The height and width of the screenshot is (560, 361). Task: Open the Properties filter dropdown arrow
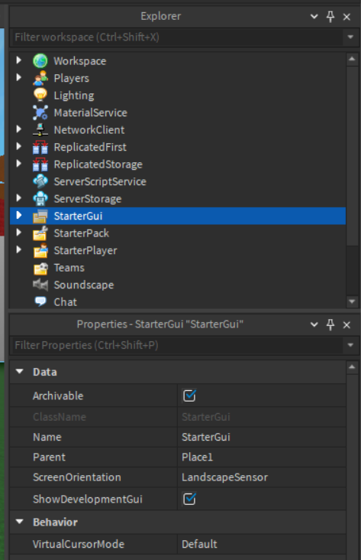pos(350,345)
